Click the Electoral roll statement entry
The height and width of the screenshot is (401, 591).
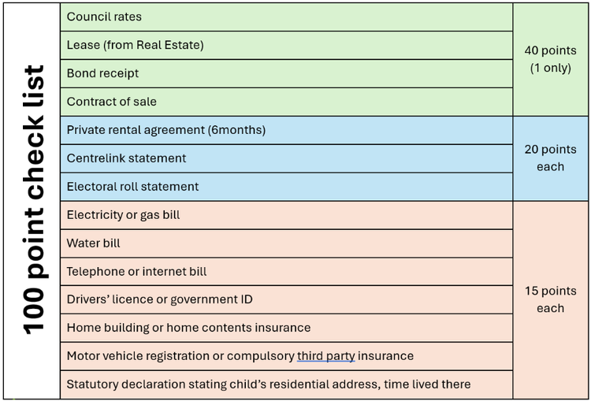pyautogui.click(x=132, y=187)
